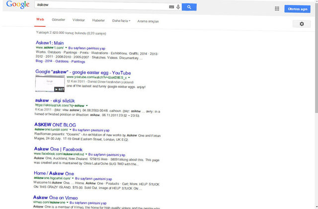Expand arrow next to www.askew1.com URL

pos(66,48)
